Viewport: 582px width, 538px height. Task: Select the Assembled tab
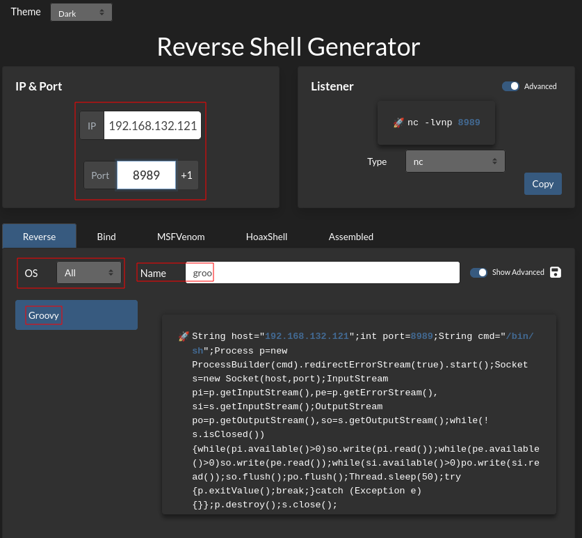pyautogui.click(x=350, y=237)
